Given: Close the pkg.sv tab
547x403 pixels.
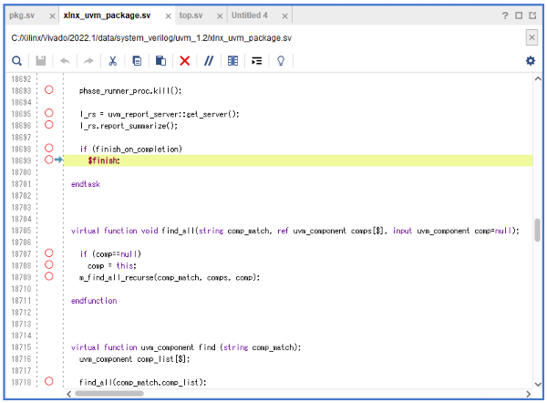Looking at the screenshot, I should coord(52,16).
